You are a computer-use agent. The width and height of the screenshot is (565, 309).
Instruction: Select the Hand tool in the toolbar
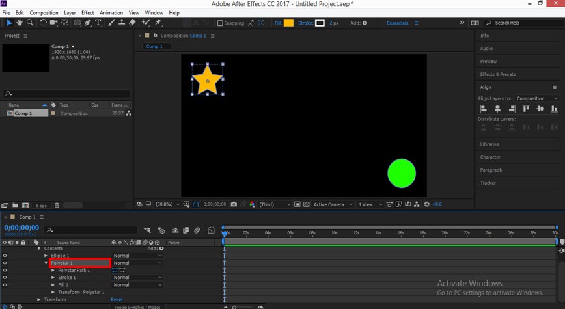point(20,23)
